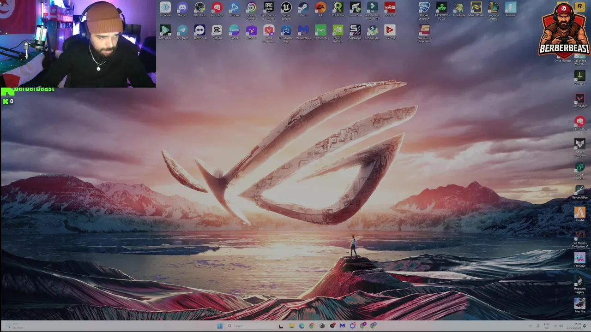The height and width of the screenshot is (332, 591).
Task: Open the SignalRgb shortcut
Action: 355,32
